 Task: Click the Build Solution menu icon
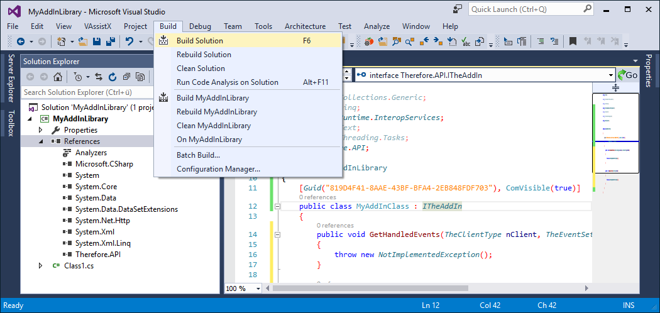tap(163, 41)
